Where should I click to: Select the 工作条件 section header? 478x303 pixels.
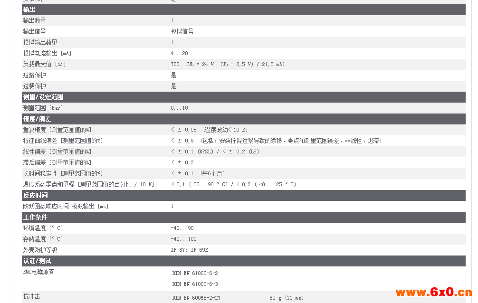35,218
